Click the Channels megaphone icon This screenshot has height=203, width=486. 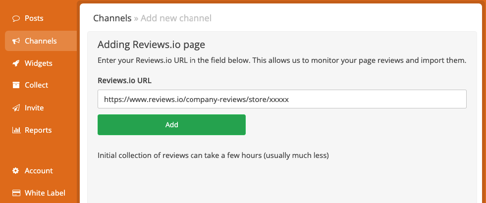(16, 41)
